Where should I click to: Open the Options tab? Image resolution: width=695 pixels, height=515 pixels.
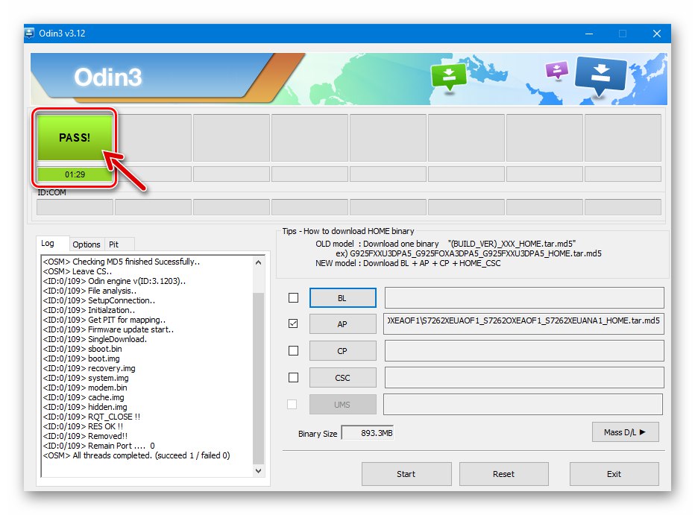click(x=87, y=244)
